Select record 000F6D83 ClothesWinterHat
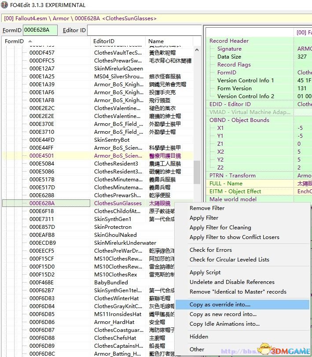This screenshot has height=357, width=312. pyautogui.click(x=88, y=298)
